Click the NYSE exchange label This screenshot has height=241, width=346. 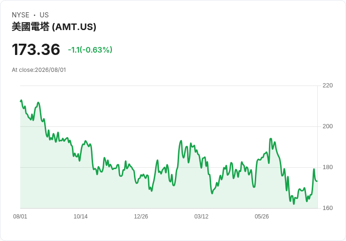click(21, 15)
